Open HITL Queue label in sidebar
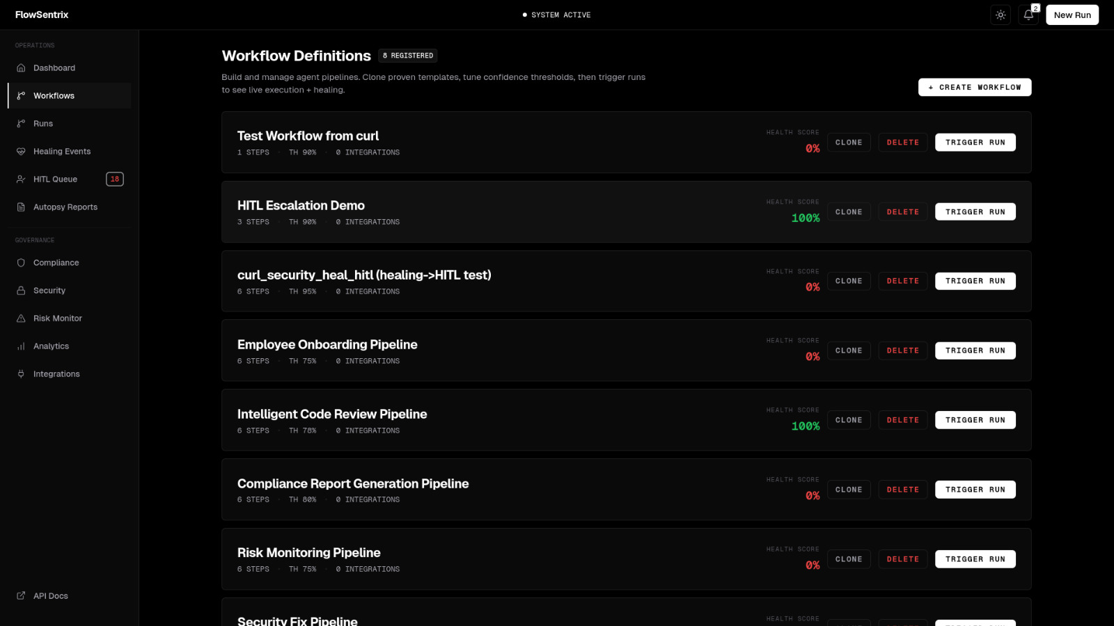The image size is (1114, 626). click(x=55, y=179)
